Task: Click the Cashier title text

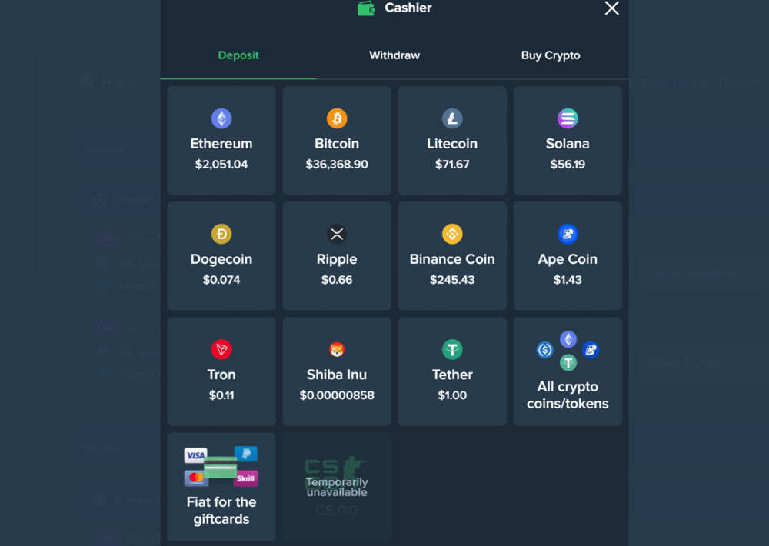Action: pos(408,8)
